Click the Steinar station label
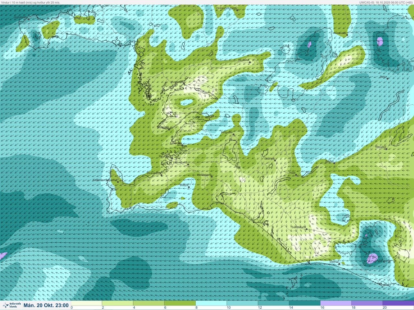 pyautogui.click(x=334, y=261)
